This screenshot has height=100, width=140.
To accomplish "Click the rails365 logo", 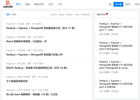I will [8, 4].
